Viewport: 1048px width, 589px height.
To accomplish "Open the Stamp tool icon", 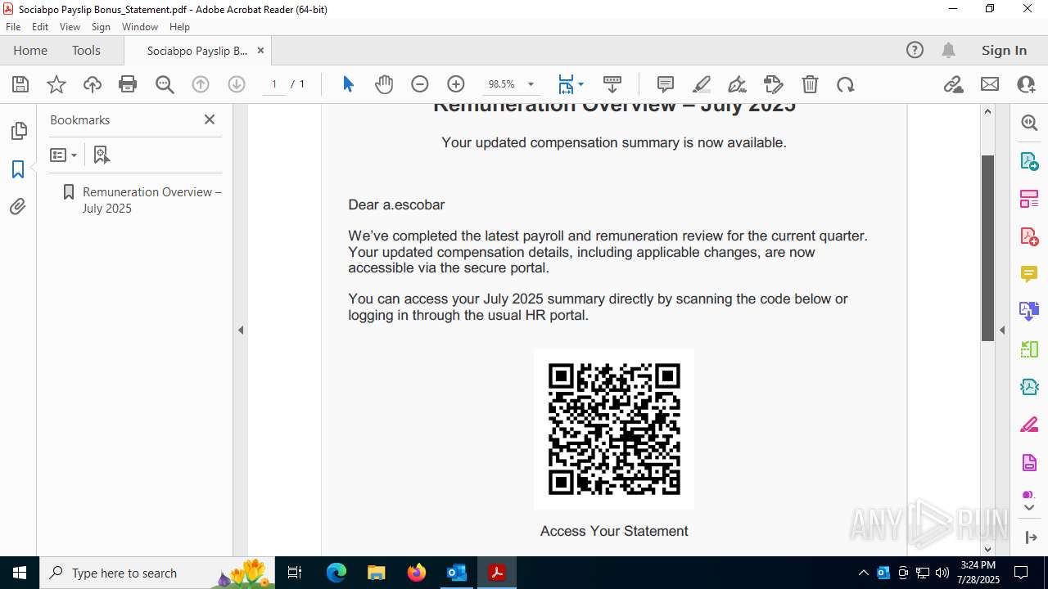I will pos(774,84).
